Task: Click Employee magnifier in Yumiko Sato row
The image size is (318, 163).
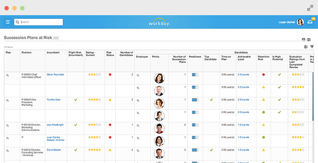Action: point(138,100)
